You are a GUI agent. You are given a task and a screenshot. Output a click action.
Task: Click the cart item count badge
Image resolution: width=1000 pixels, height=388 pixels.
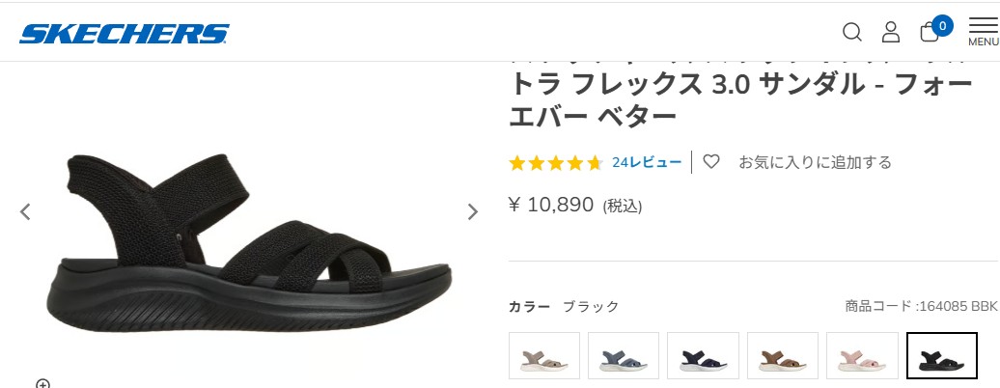pos(943,23)
